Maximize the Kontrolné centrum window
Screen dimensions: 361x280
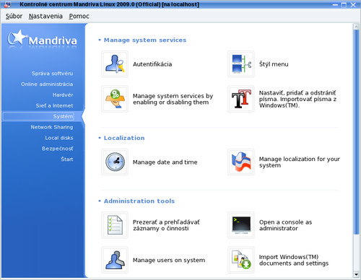[344, 5]
